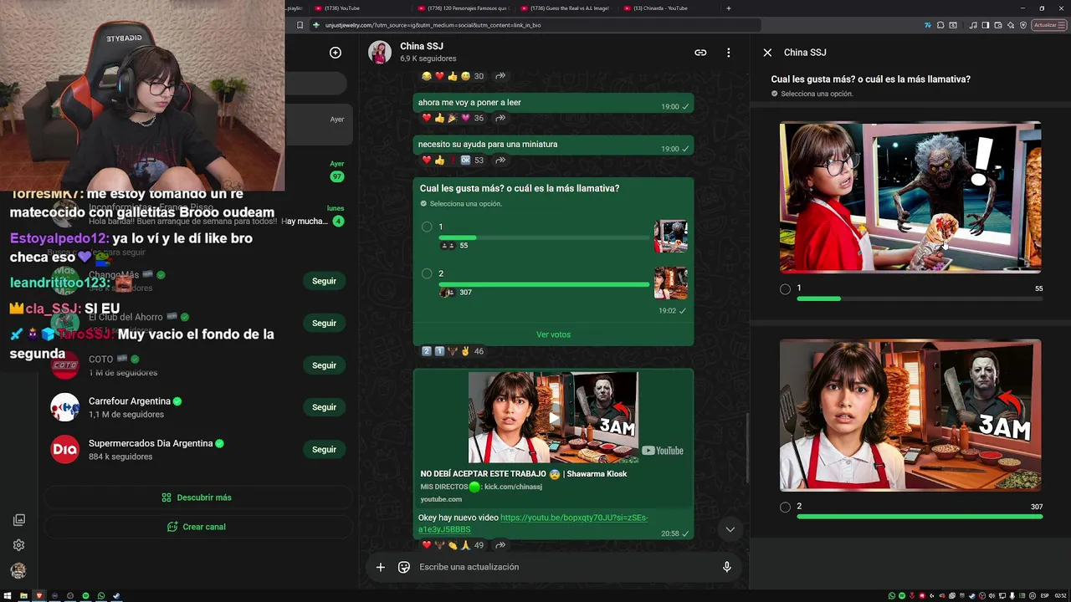This screenshot has width=1071, height=602.
Task: Follow Carrefour Argentina channel
Action: 324,407
